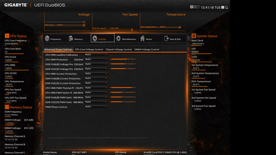The height and width of the screenshot is (155, 276).
Task: Click the Memory Status header icon
Action: pos(7,107)
